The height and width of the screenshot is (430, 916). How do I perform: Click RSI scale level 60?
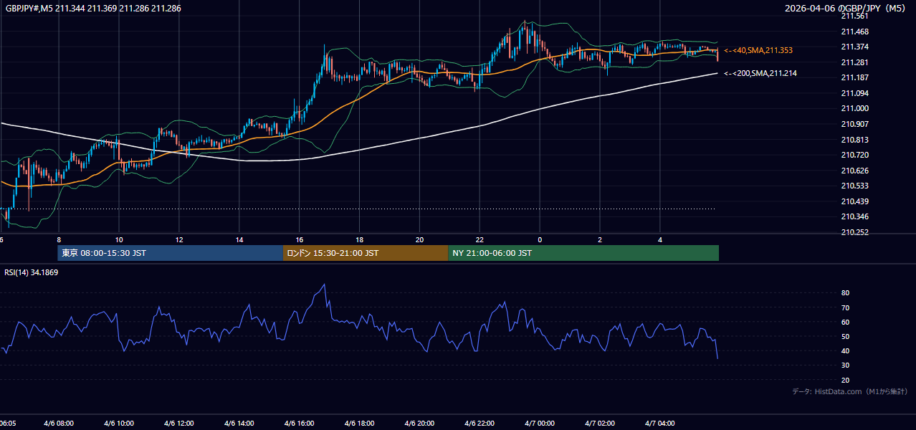(845, 322)
